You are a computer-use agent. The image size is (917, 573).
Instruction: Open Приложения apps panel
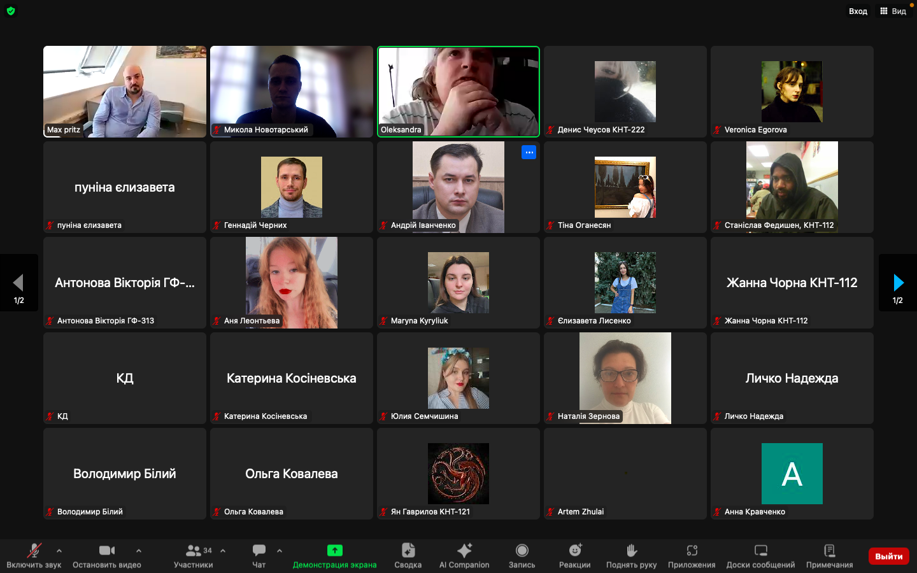(x=692, y=551)
